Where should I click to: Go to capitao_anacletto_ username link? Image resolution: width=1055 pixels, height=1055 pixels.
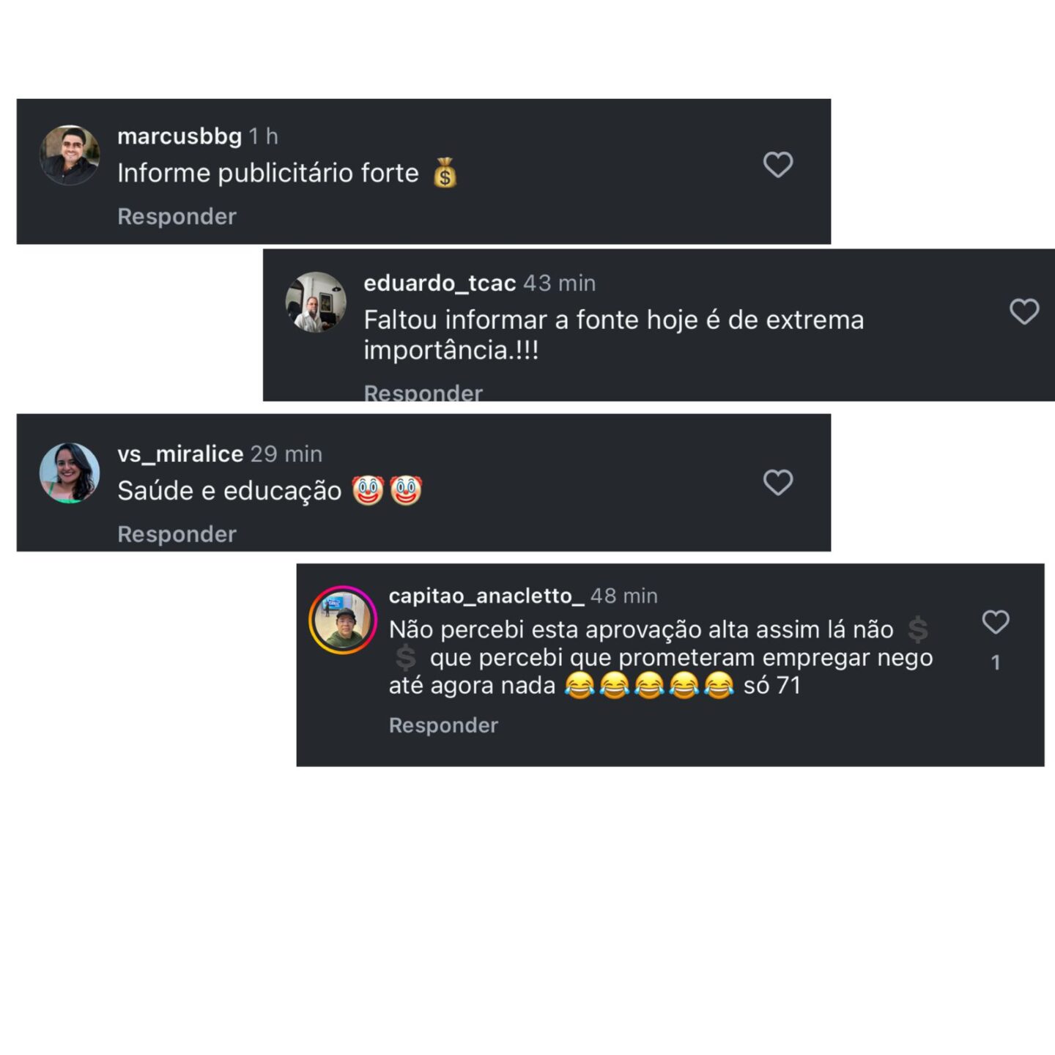tap(486, 596)
